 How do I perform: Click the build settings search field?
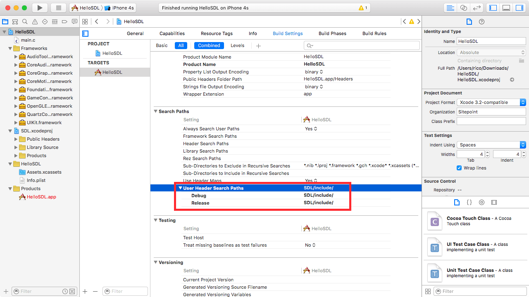tap(362, 45)
